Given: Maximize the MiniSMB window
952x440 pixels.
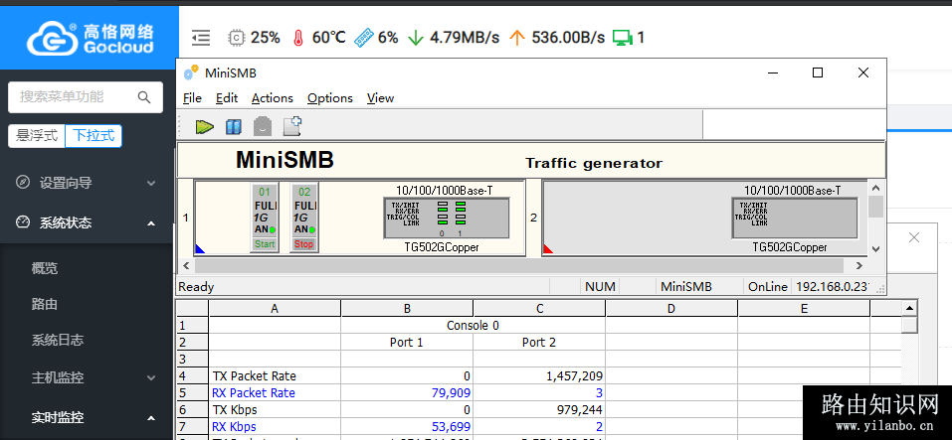Looking at the screenshot, I should 818,73.
